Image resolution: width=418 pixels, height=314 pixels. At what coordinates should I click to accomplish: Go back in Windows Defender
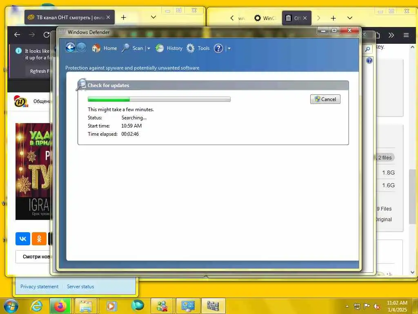tap(70, 47)
